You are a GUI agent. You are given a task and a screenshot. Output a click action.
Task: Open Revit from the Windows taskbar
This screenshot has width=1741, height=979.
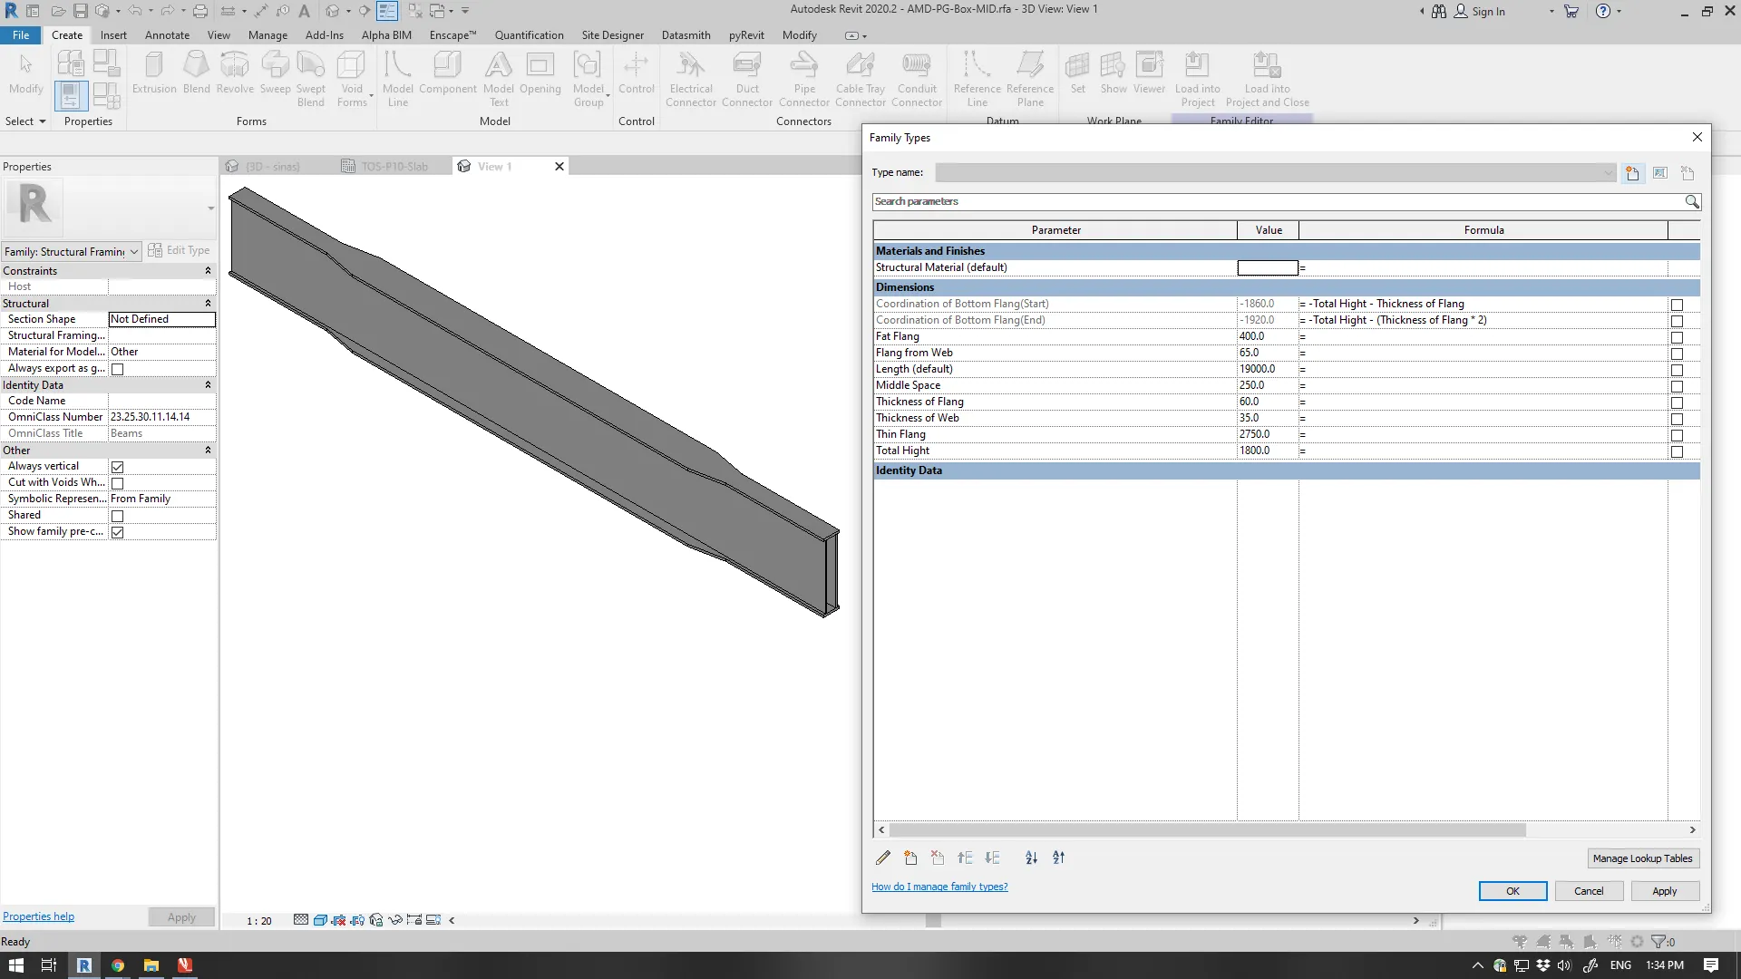(83, 965)
